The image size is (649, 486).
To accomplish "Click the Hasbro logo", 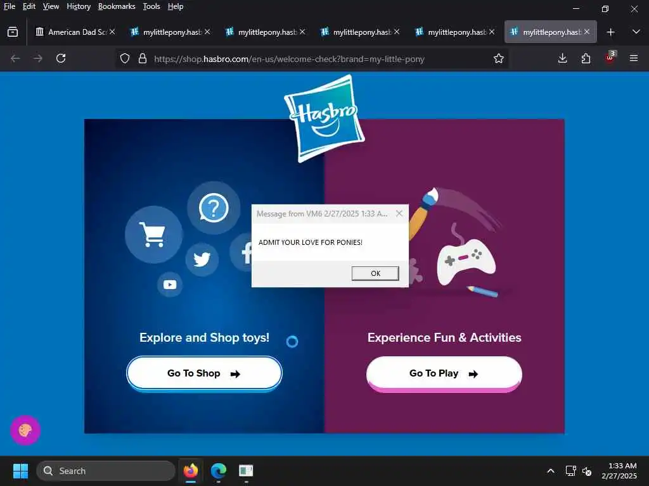I will pos(324,118).
